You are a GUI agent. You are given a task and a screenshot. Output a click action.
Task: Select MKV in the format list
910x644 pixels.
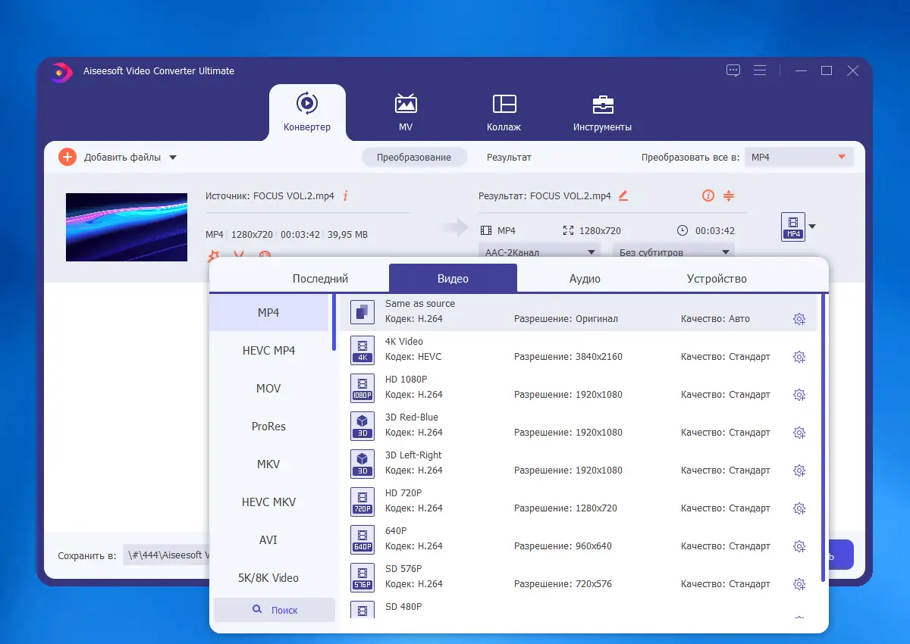click(268, 464)
